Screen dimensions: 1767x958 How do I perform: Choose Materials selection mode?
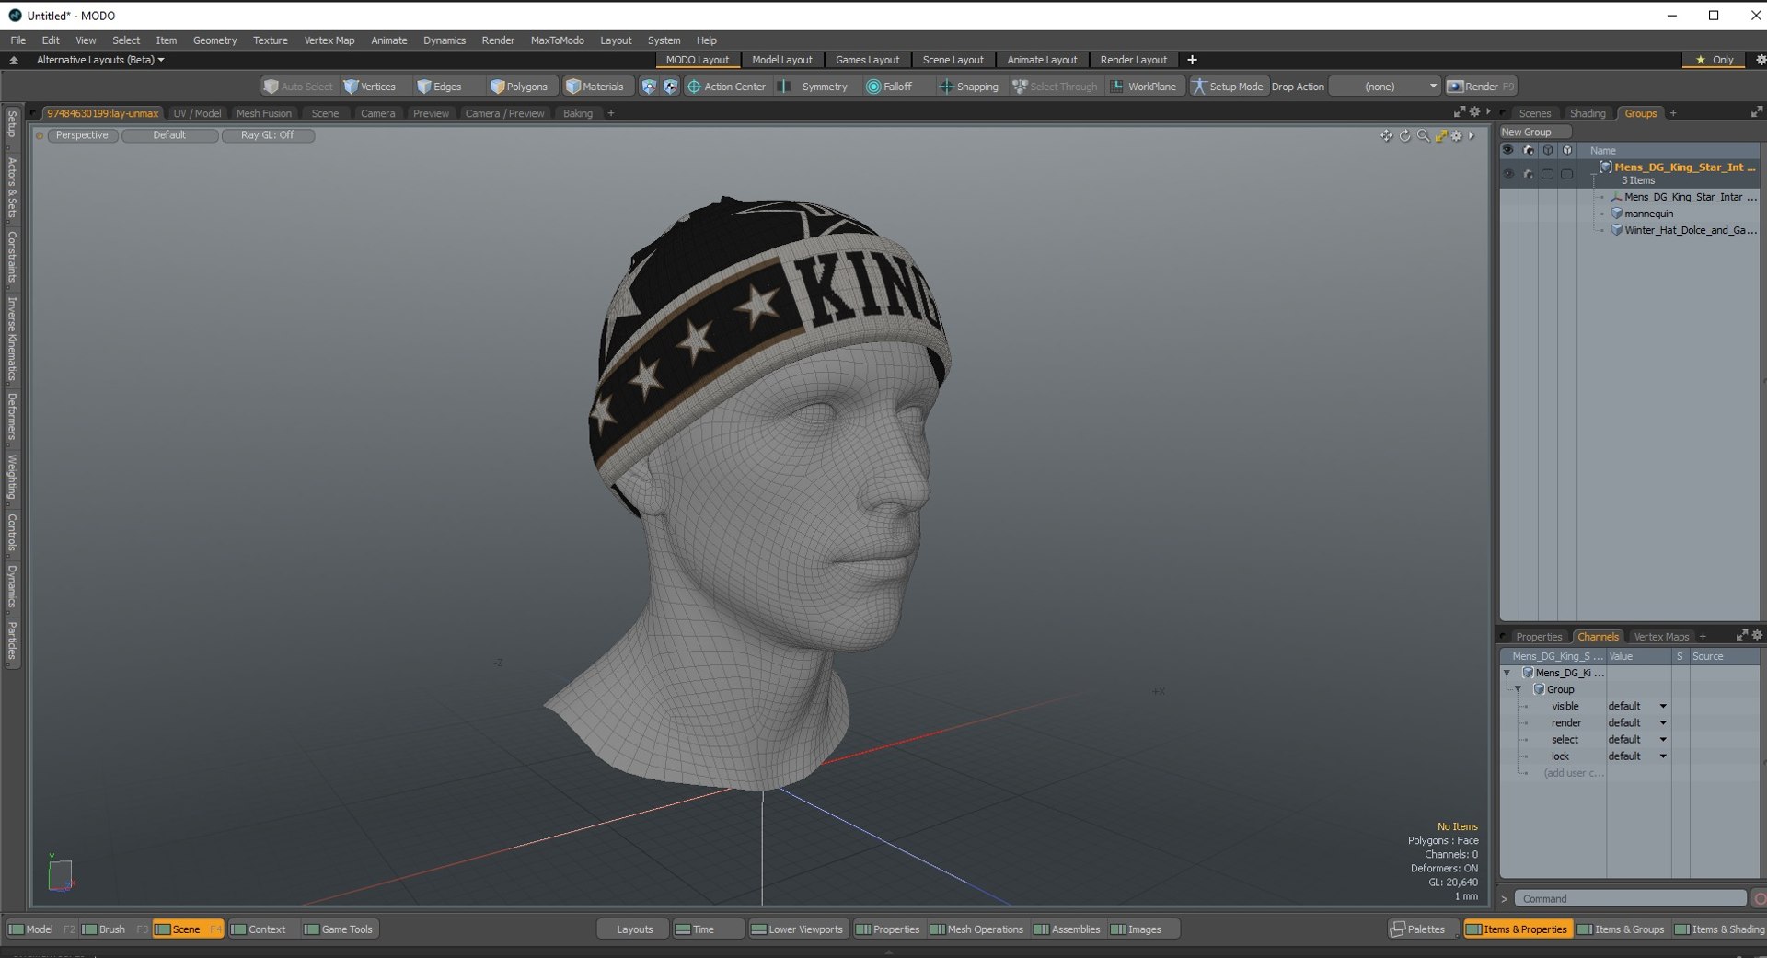point(595,87)
